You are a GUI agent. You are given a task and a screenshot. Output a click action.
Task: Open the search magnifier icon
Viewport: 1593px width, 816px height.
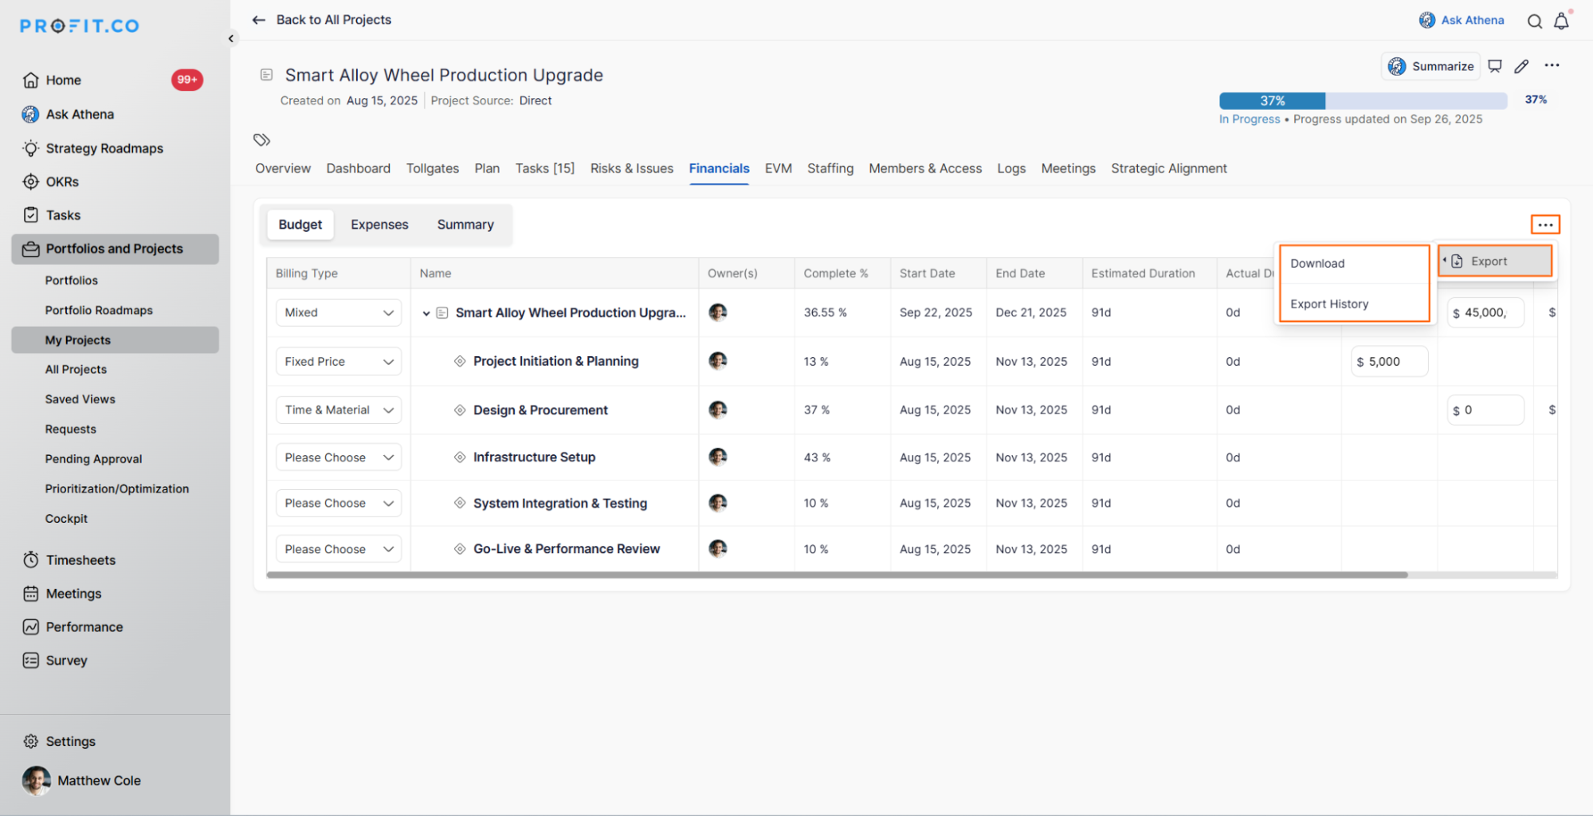point(1534,22)
